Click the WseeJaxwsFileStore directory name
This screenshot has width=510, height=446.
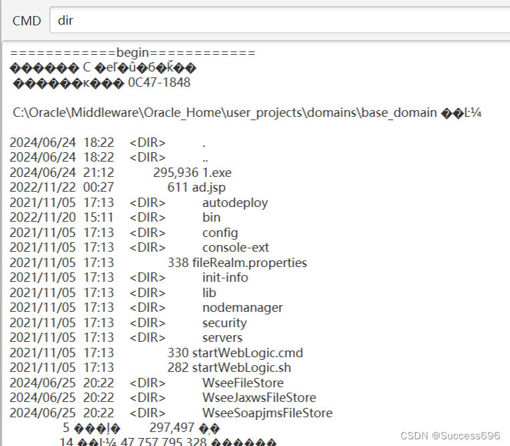pyautogui.click(x=259, y=397)
